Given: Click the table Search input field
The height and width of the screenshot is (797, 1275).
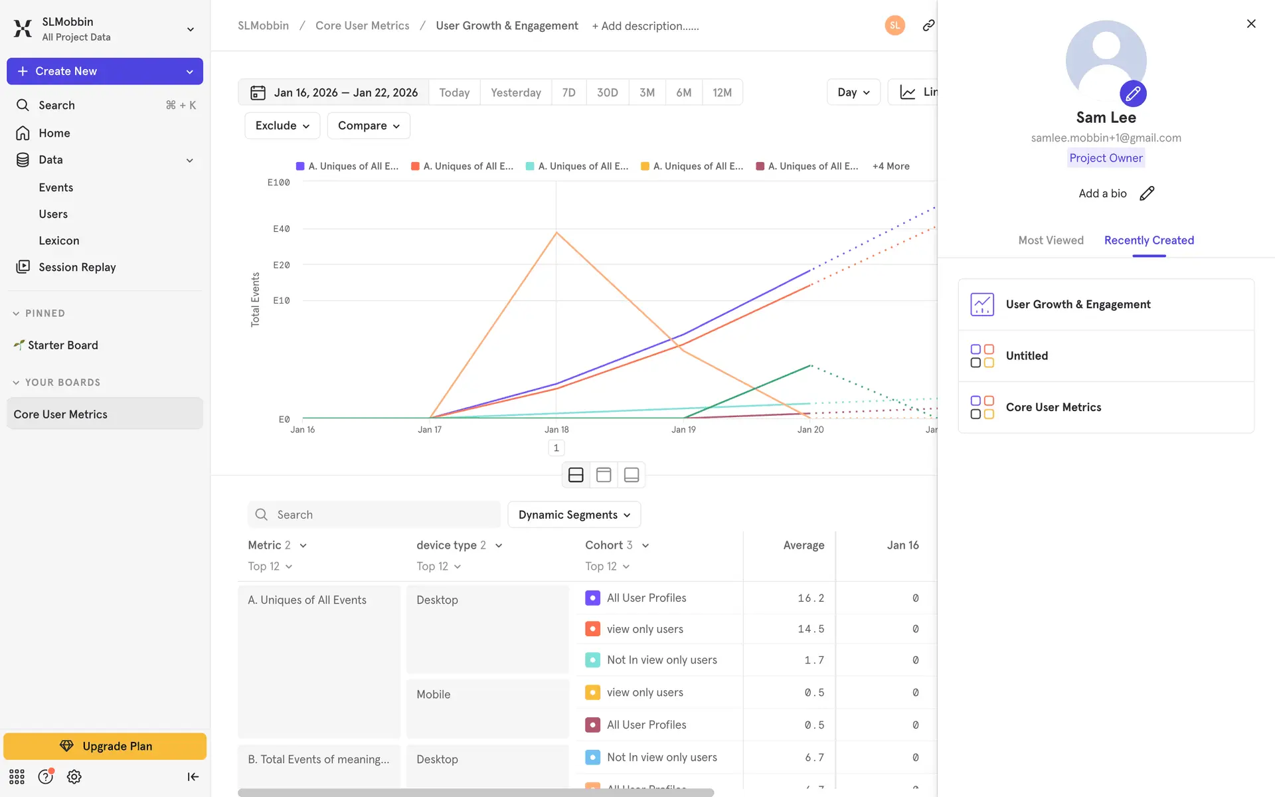Looking at the screenshot, I should 374,515.
